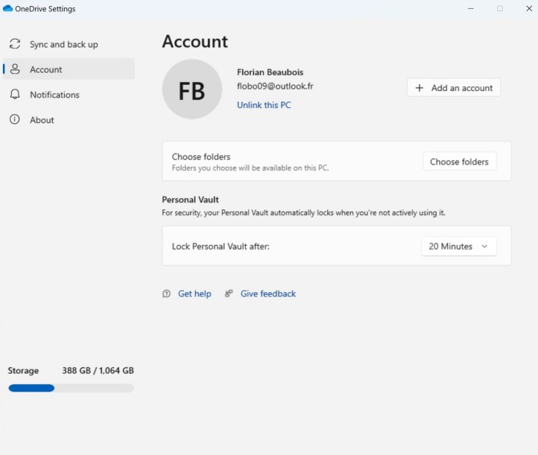
Task: Click the OneDrive cloud icon in title bar
Action: (x=7, y=8)
